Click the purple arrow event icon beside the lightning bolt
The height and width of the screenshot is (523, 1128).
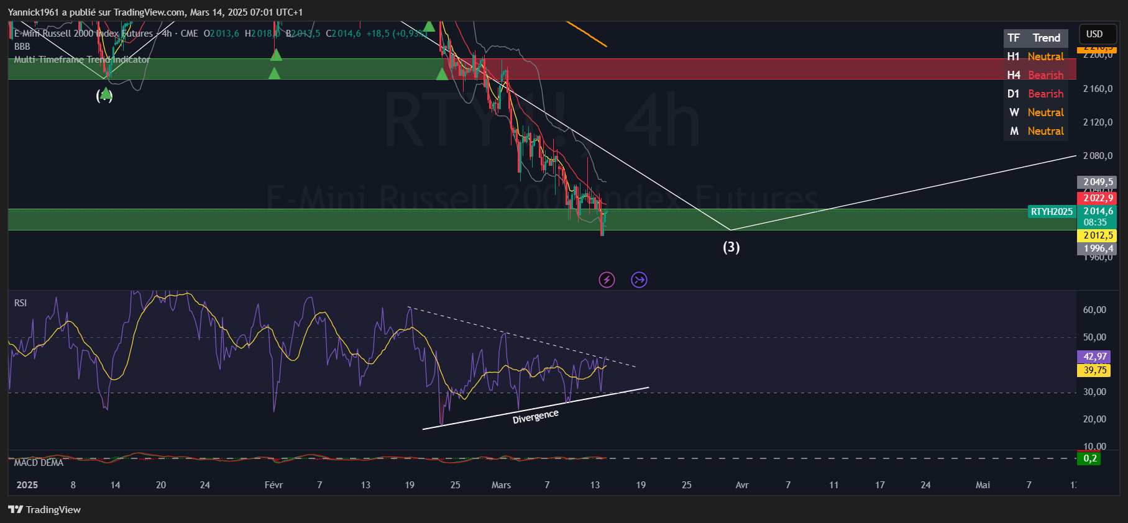(x=639, y=280)
